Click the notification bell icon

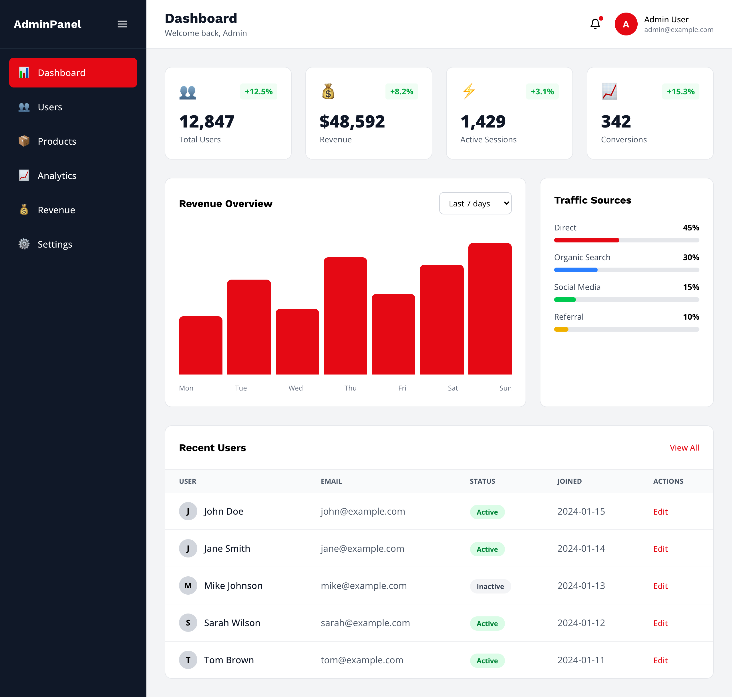click(595, 24)
